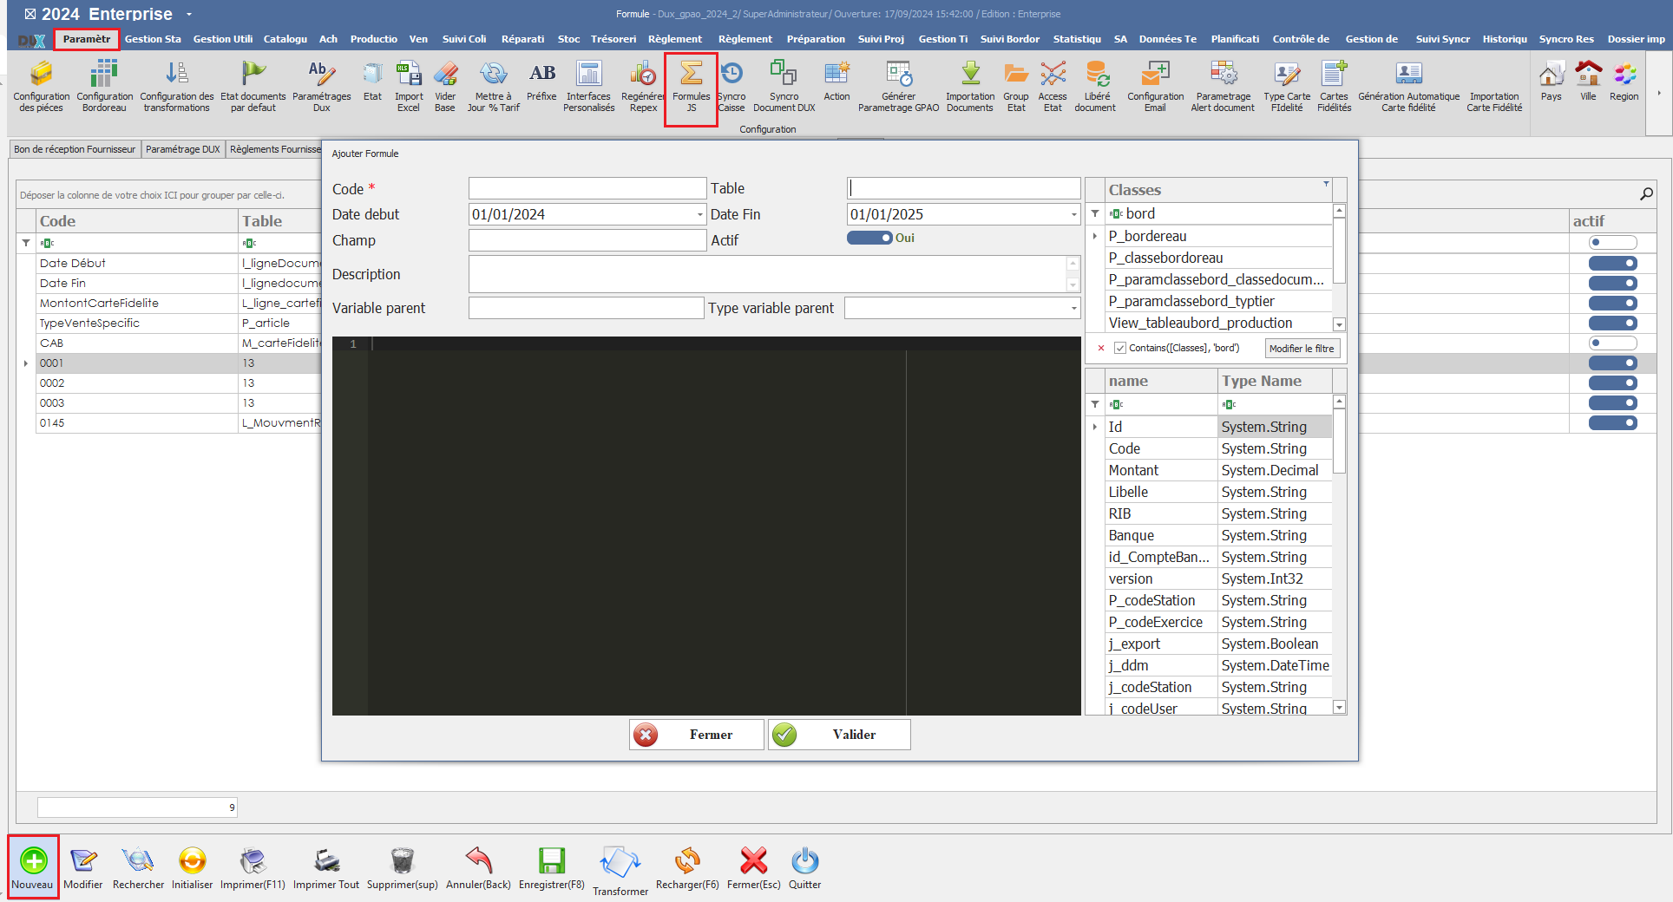The height and width of the screenshot is (902, 1673).
Task: Open Interfaces Personalisés icon
Action: 588,87
